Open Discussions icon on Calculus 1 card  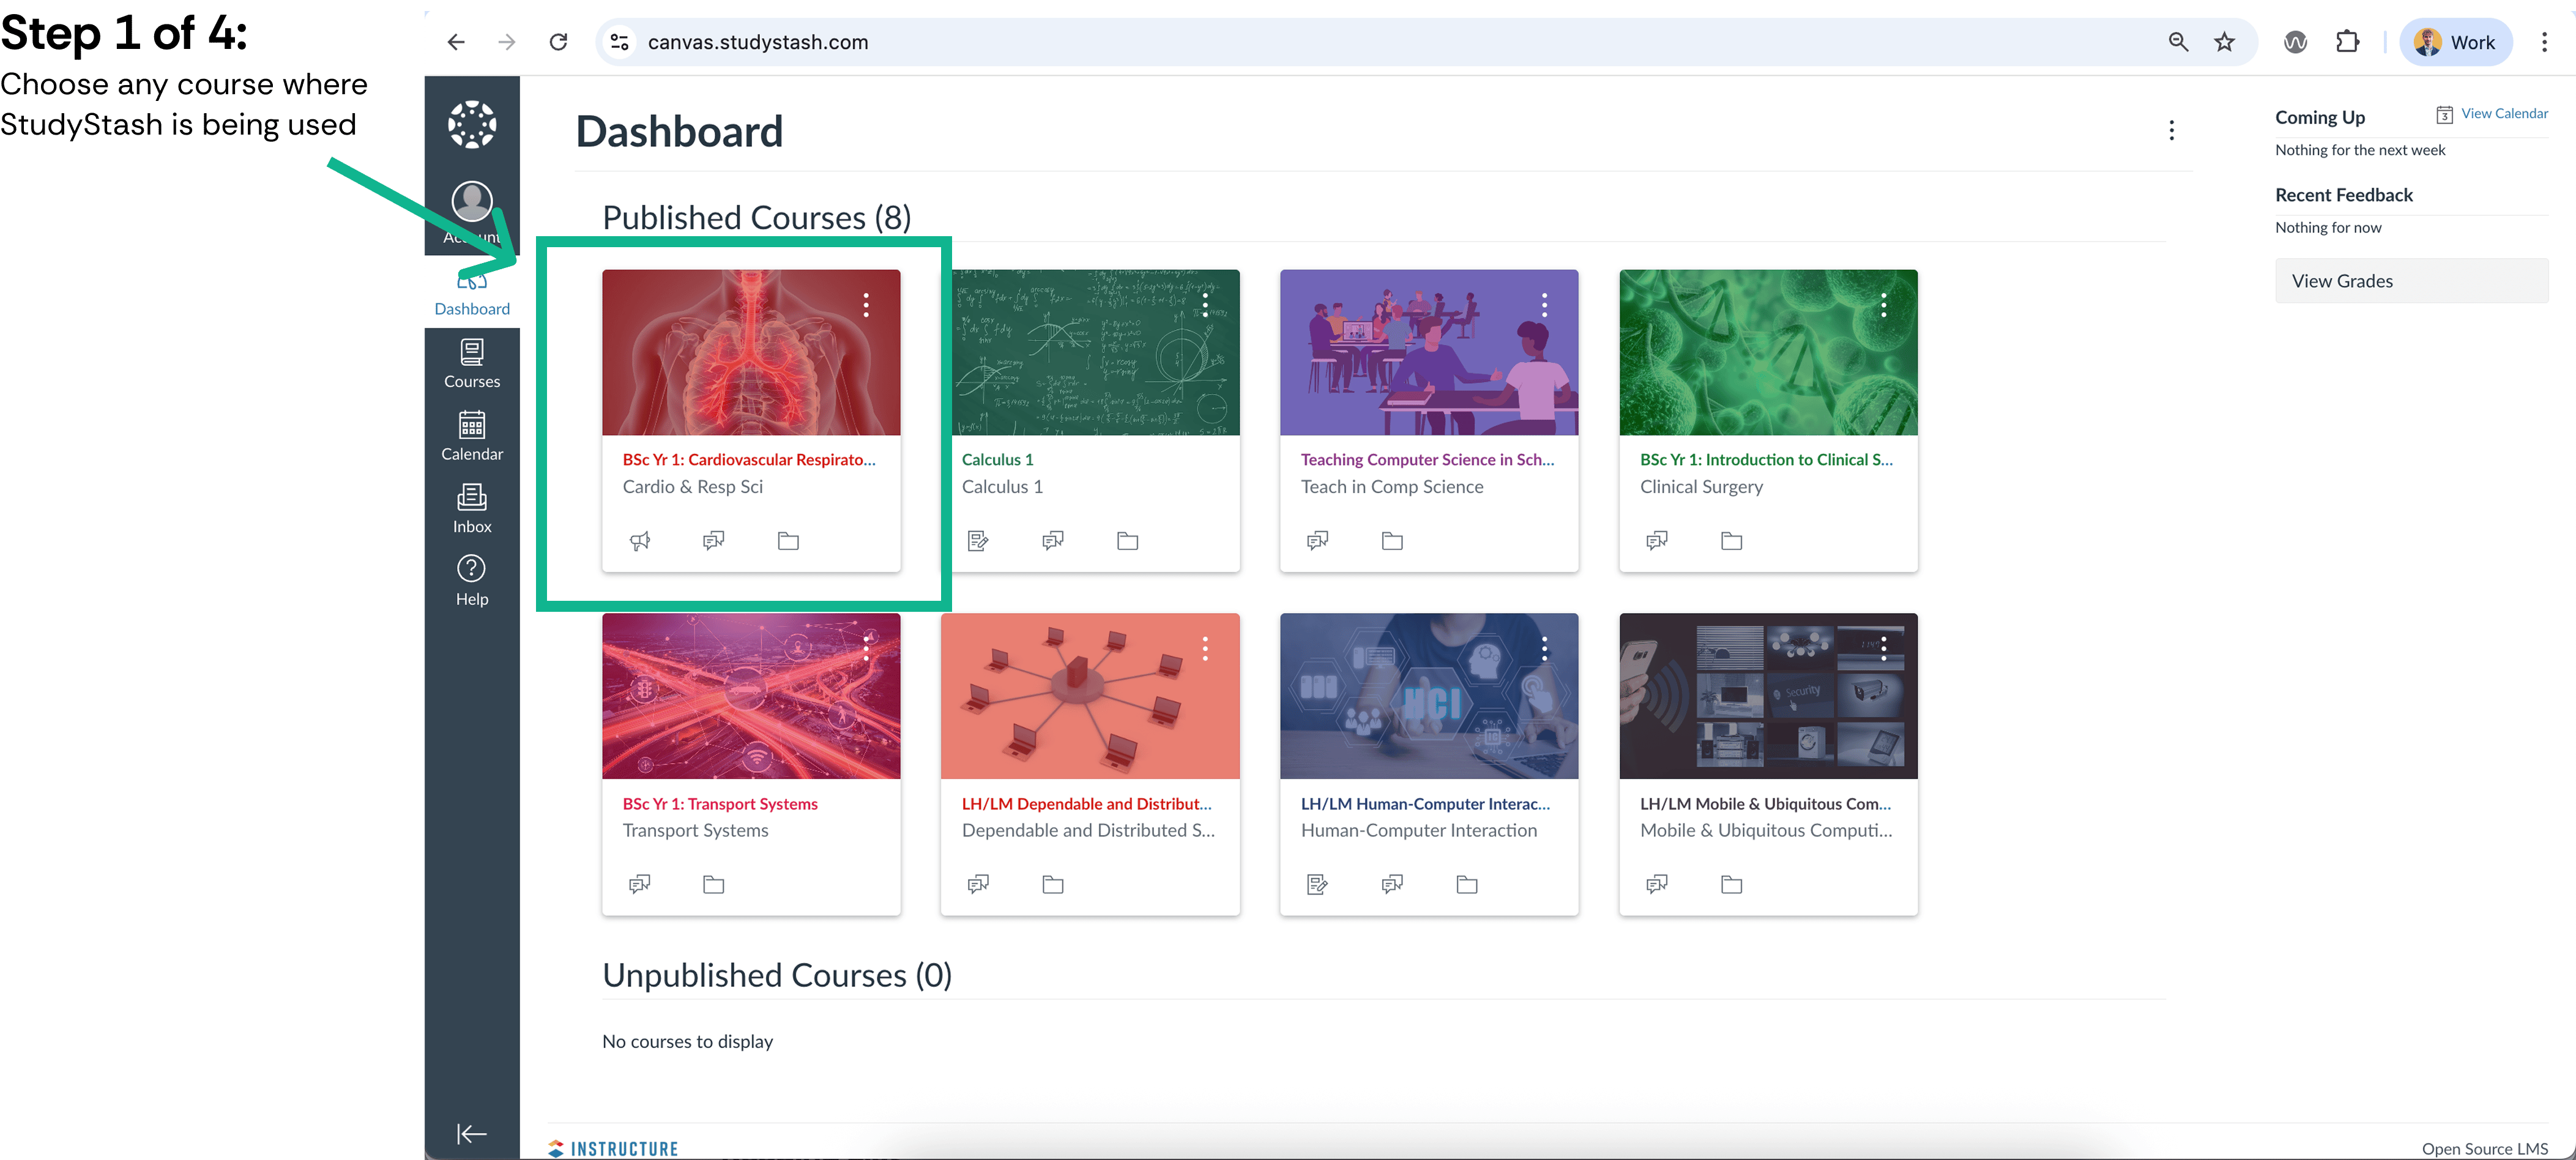coord(1053,541)
